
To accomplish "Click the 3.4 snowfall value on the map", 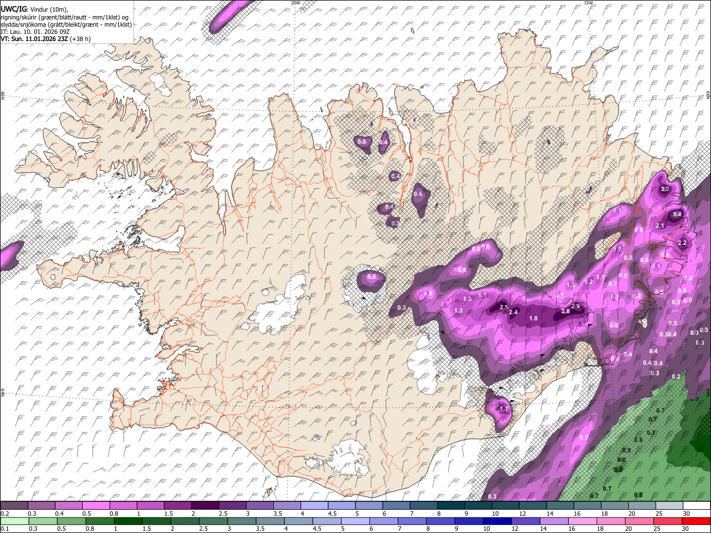I will click(x=677, y=214).
